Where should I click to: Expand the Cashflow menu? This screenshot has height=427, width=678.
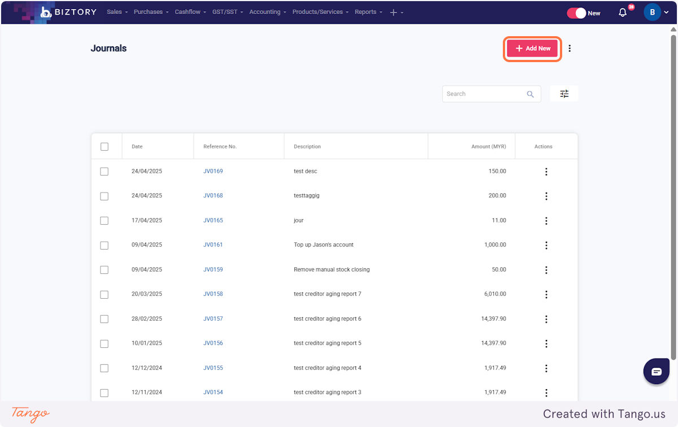click(190, 12)
